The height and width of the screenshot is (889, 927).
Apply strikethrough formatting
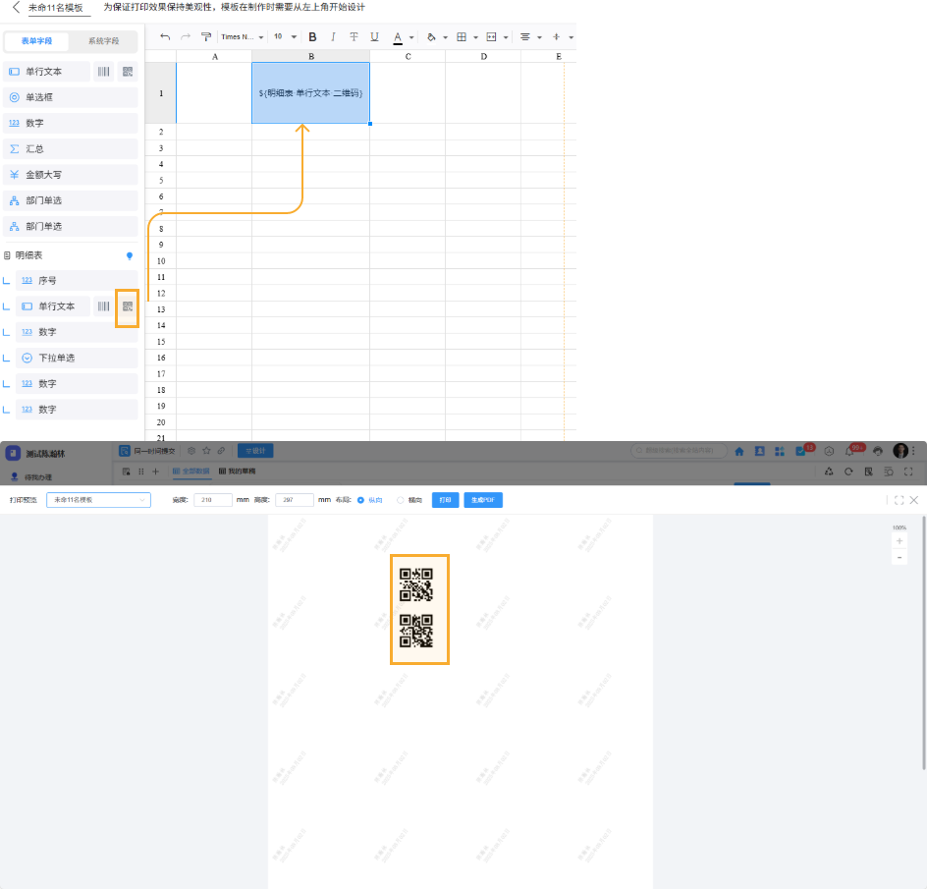(x=354, y=37)
